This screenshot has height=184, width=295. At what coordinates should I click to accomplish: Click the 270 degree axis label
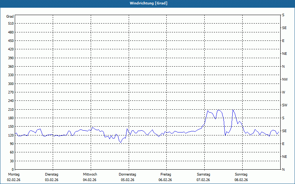pos(10,92)
